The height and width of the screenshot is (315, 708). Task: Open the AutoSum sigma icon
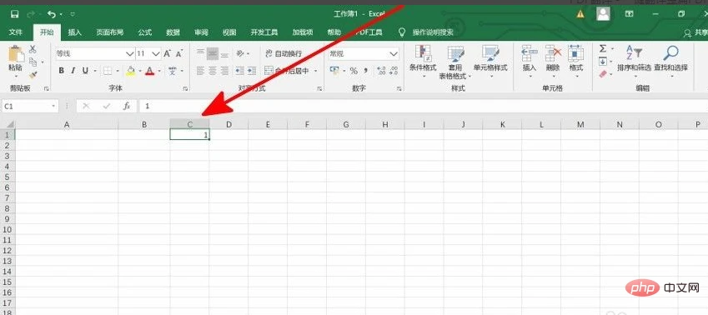(x=603, y=48)
